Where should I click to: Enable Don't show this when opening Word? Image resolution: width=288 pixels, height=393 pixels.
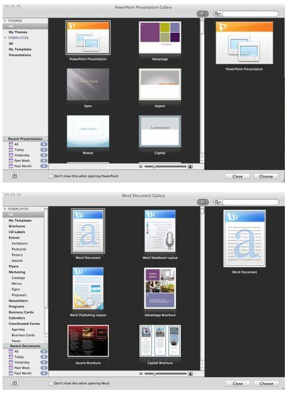(51, 384)
